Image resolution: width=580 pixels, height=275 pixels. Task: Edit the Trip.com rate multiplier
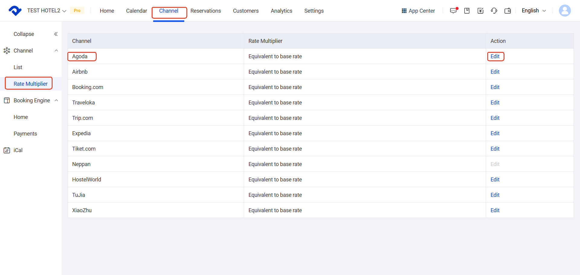(495, 118)
